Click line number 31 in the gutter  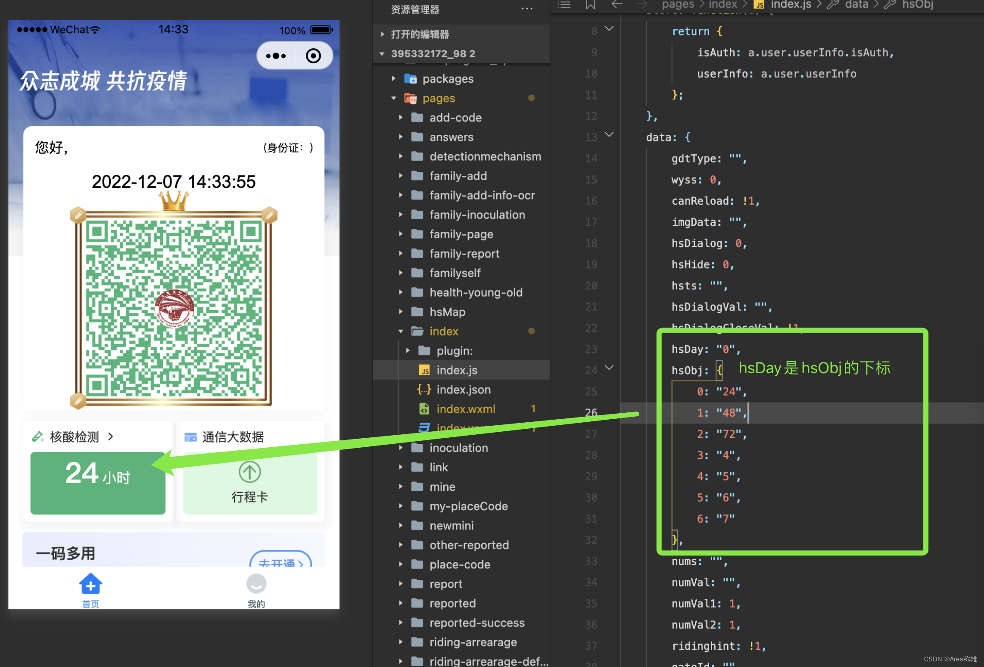point(591,519)
